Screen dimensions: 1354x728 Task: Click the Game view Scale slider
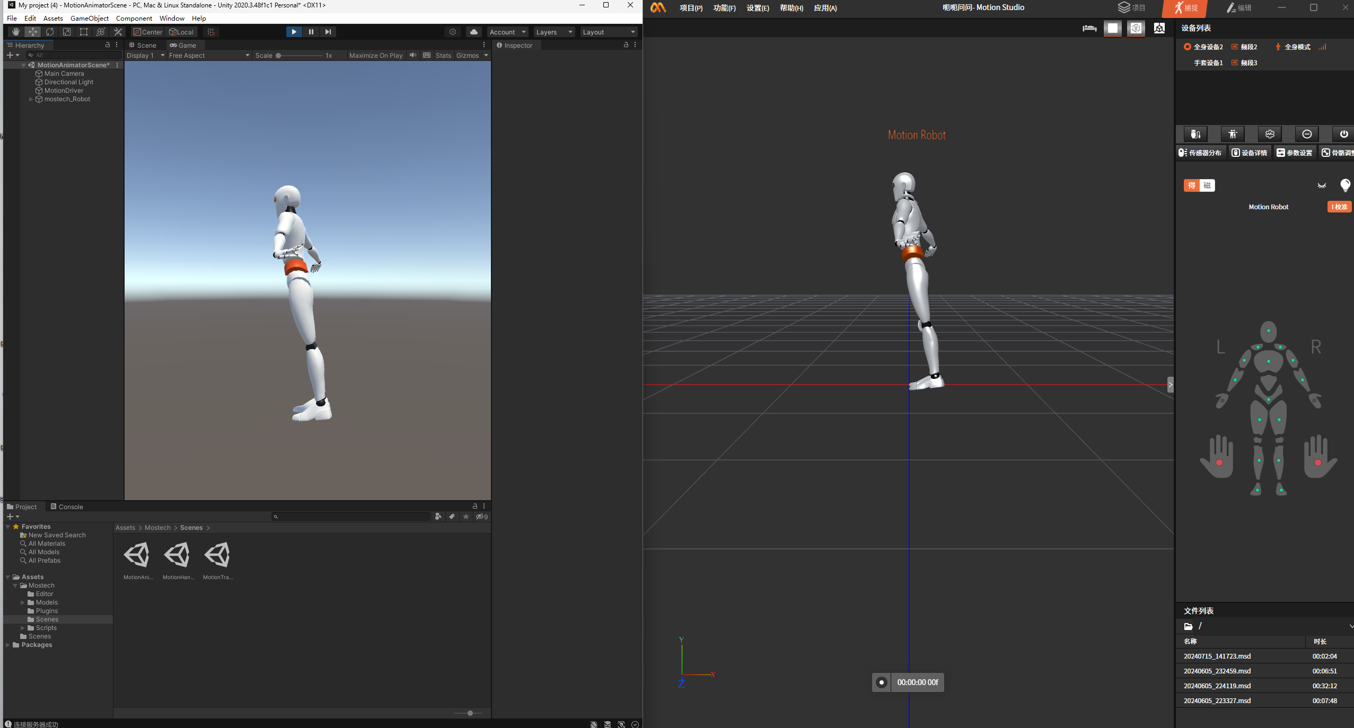click(300, 56)
